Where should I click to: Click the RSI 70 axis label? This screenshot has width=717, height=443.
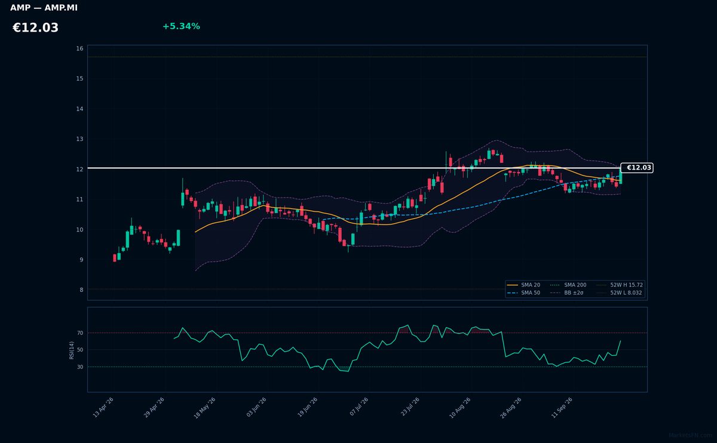[80, 333]
